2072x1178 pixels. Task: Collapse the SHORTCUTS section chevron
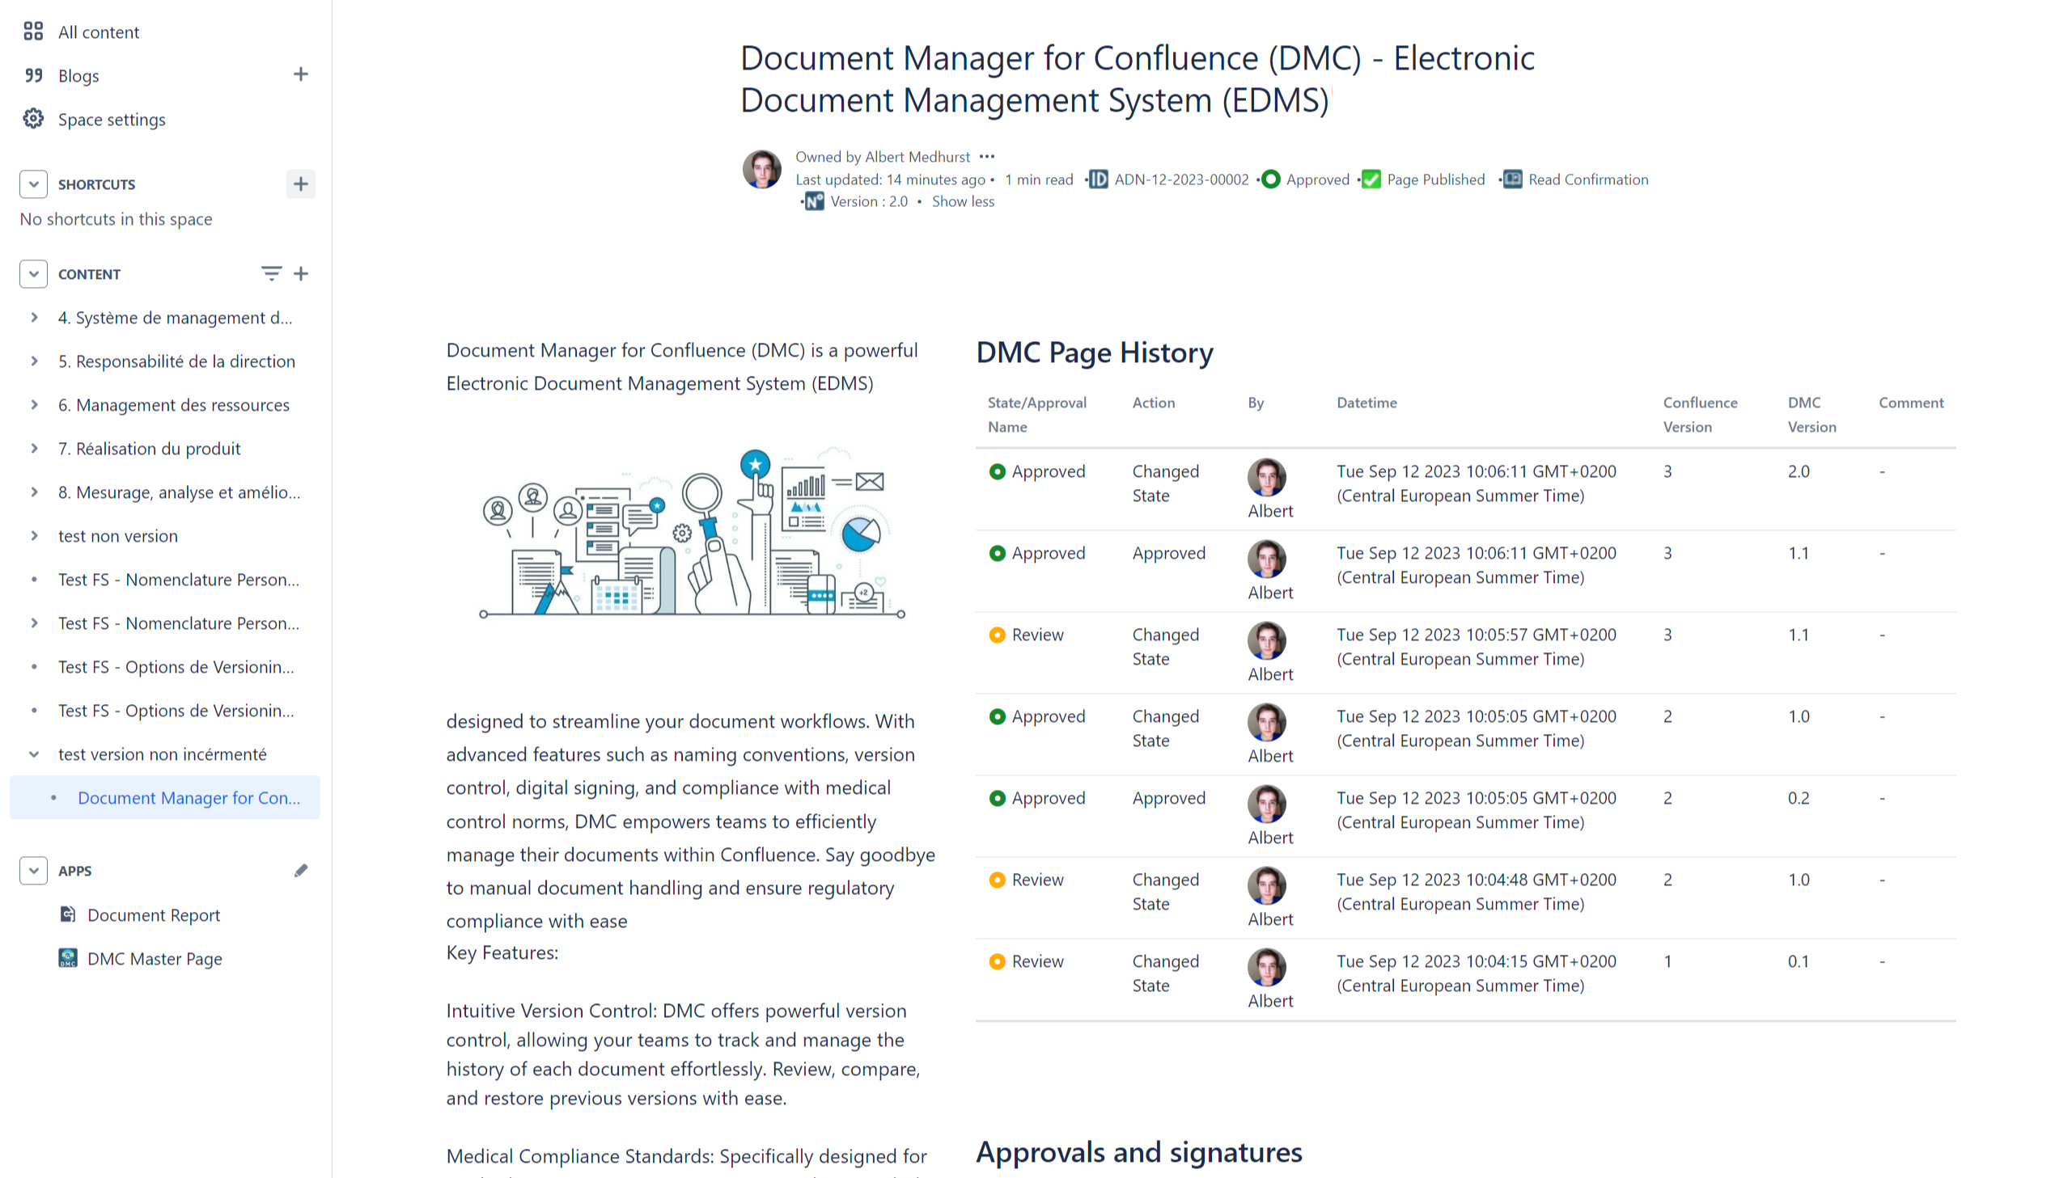pos(33,184)
